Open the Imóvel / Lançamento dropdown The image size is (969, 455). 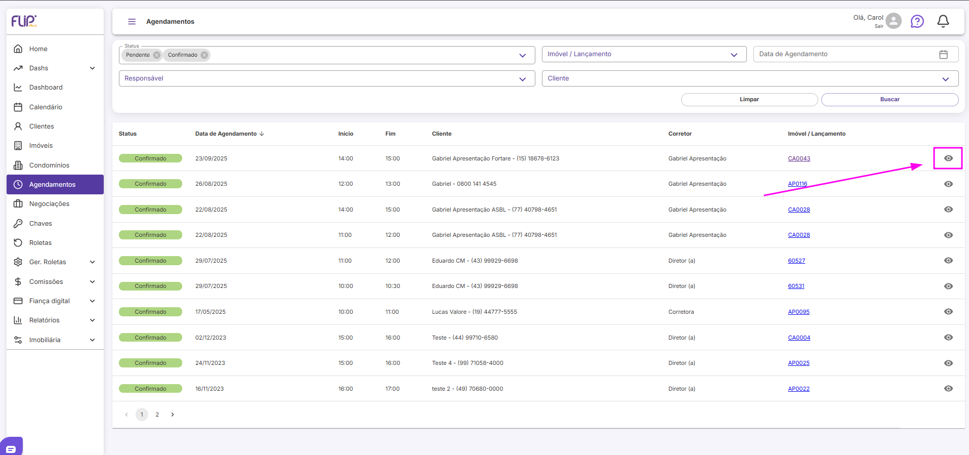(644, 54)
